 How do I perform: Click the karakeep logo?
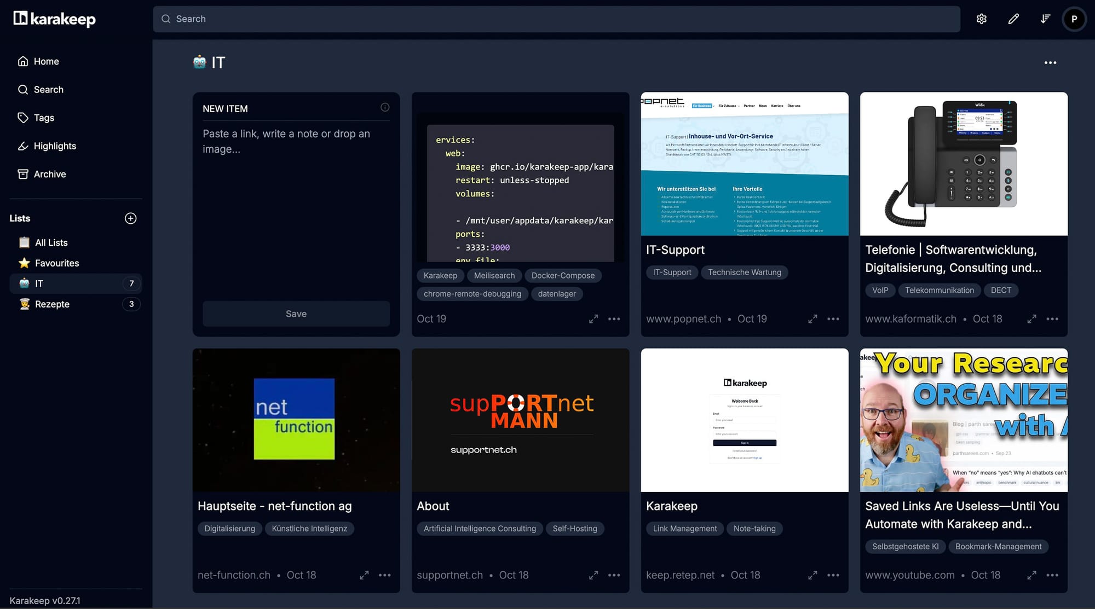[x=55, y=19]
